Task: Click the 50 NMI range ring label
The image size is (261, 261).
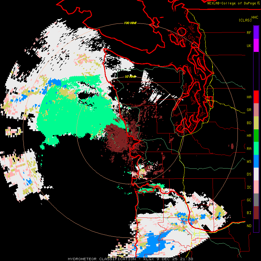Action: point(130,77)
